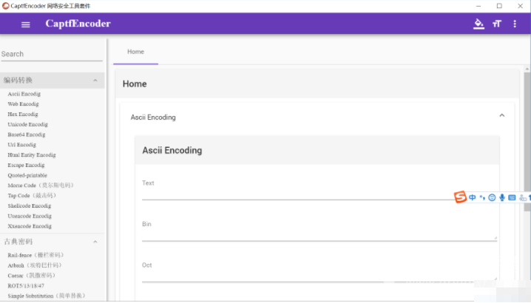Click the CaptfEncoder header title

click(78, 24)
